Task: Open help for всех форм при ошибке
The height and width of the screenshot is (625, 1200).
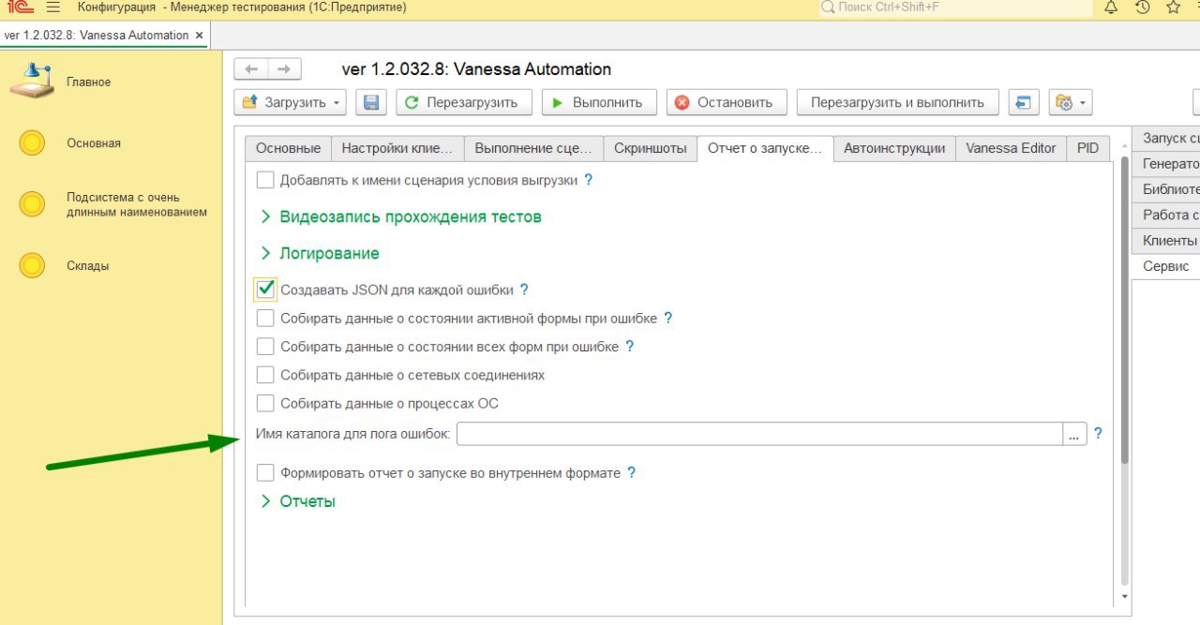Action: (x=630, y=346)
